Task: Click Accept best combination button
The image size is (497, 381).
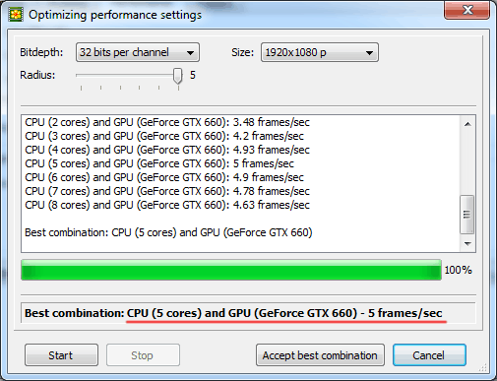Action: point(320,355)
